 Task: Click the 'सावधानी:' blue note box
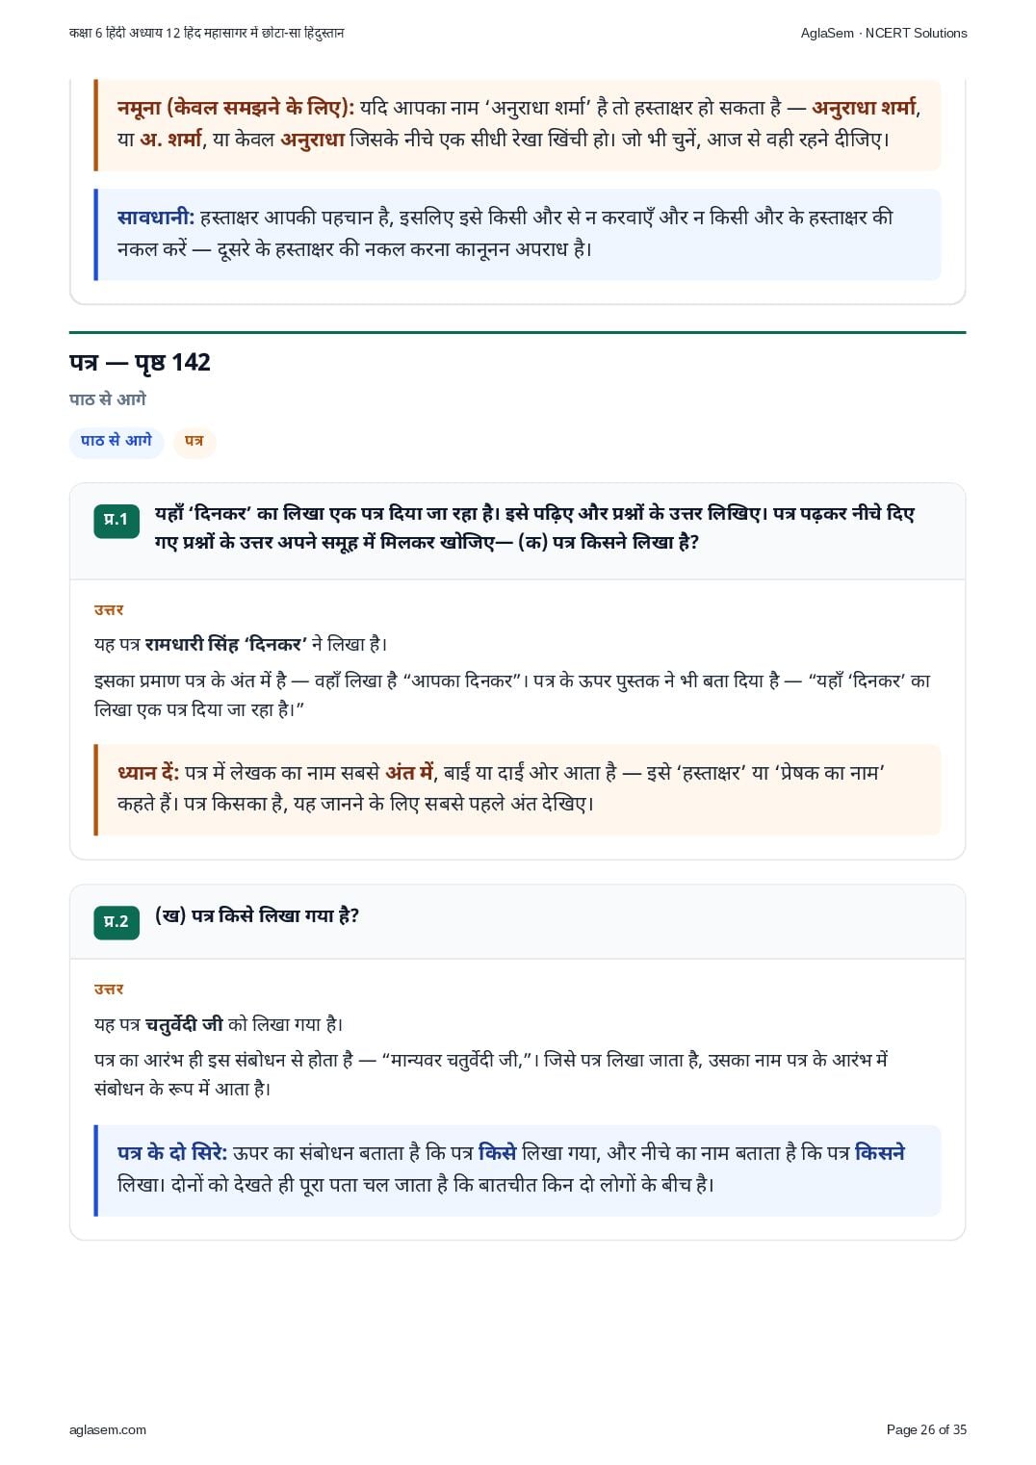click(517, 234)
